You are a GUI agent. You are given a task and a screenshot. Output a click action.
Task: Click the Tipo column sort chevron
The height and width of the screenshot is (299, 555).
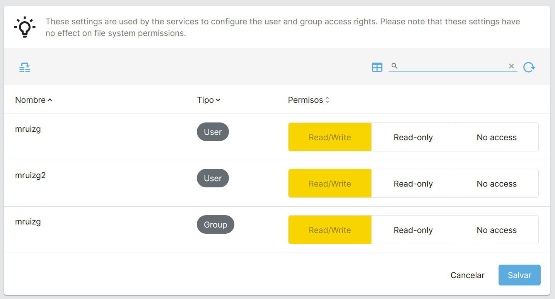point(218,100)
